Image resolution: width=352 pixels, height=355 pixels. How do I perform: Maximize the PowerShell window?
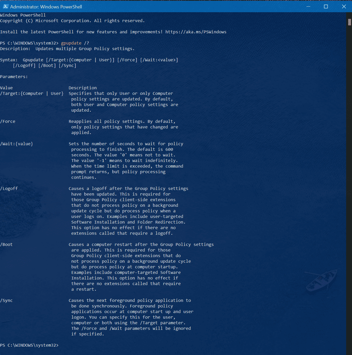[x=326, y=7]
